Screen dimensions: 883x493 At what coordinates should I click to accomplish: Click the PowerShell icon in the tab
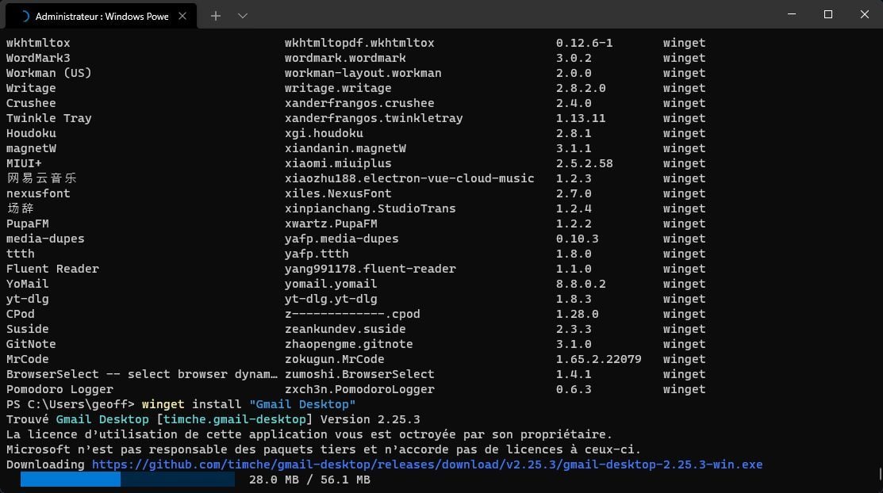tap(25, 17)
